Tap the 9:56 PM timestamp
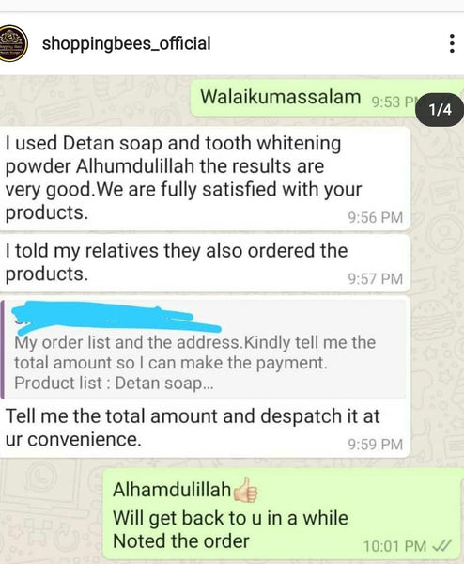This screenshot has width=464, height=564. coord(375,218)
